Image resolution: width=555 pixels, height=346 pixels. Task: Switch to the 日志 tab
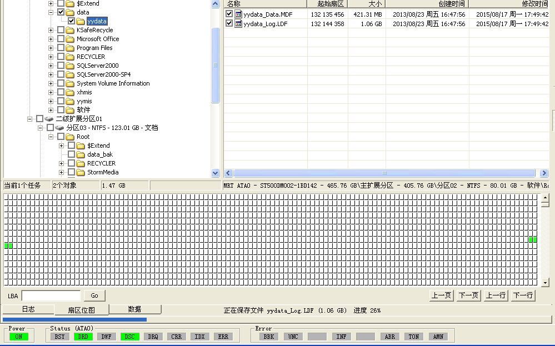(x=28, y=309)
